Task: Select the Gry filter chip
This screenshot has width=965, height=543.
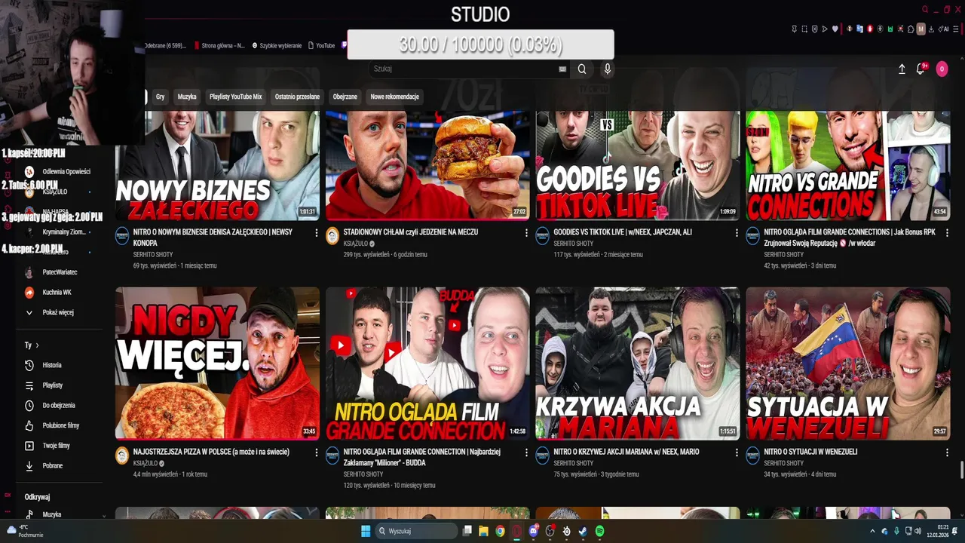Action: tap(160, 97)
